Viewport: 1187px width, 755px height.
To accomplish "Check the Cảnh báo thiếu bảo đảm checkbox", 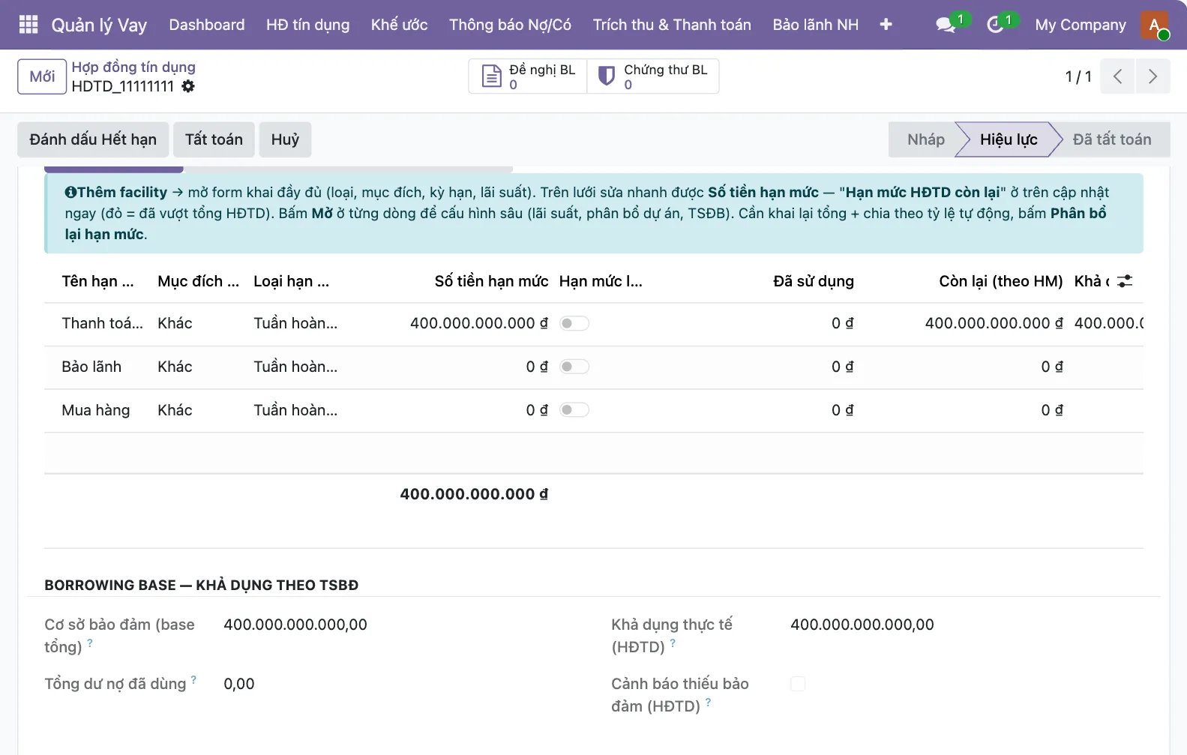I will pyautogui.click(x=798, y=684).
